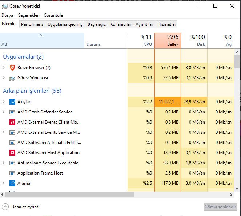241x216 pixels.
Task: Click the vertical scrollbar thumb
Action: [x=237, y=61]
